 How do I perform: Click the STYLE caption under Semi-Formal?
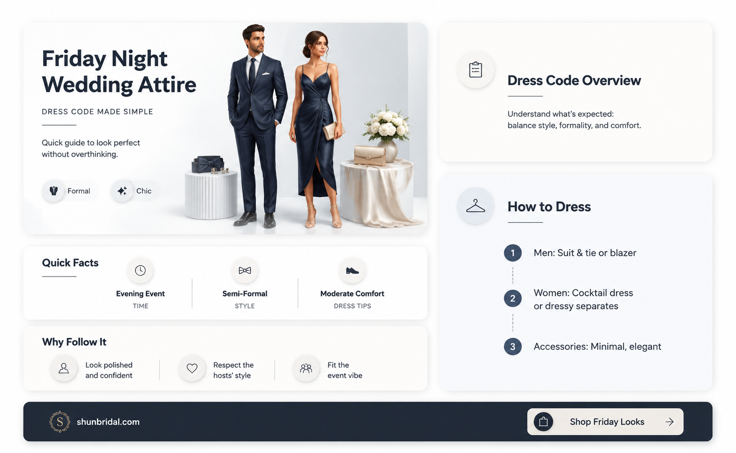[245, 306]
